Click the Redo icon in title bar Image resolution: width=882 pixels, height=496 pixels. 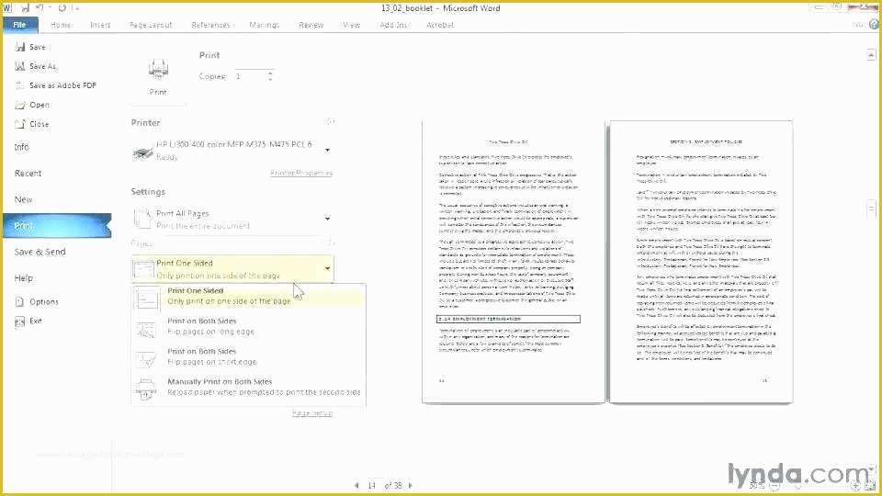62,8
